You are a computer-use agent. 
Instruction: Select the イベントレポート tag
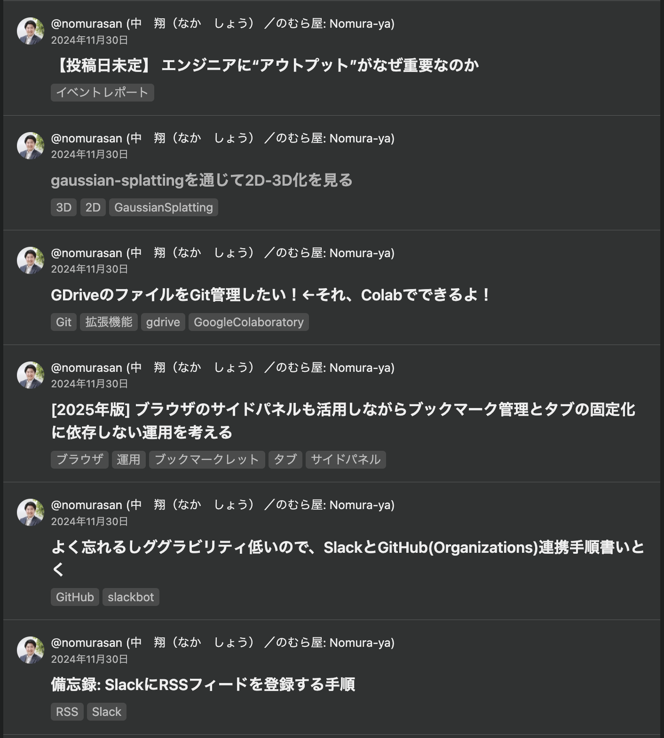tap(102, 93)
